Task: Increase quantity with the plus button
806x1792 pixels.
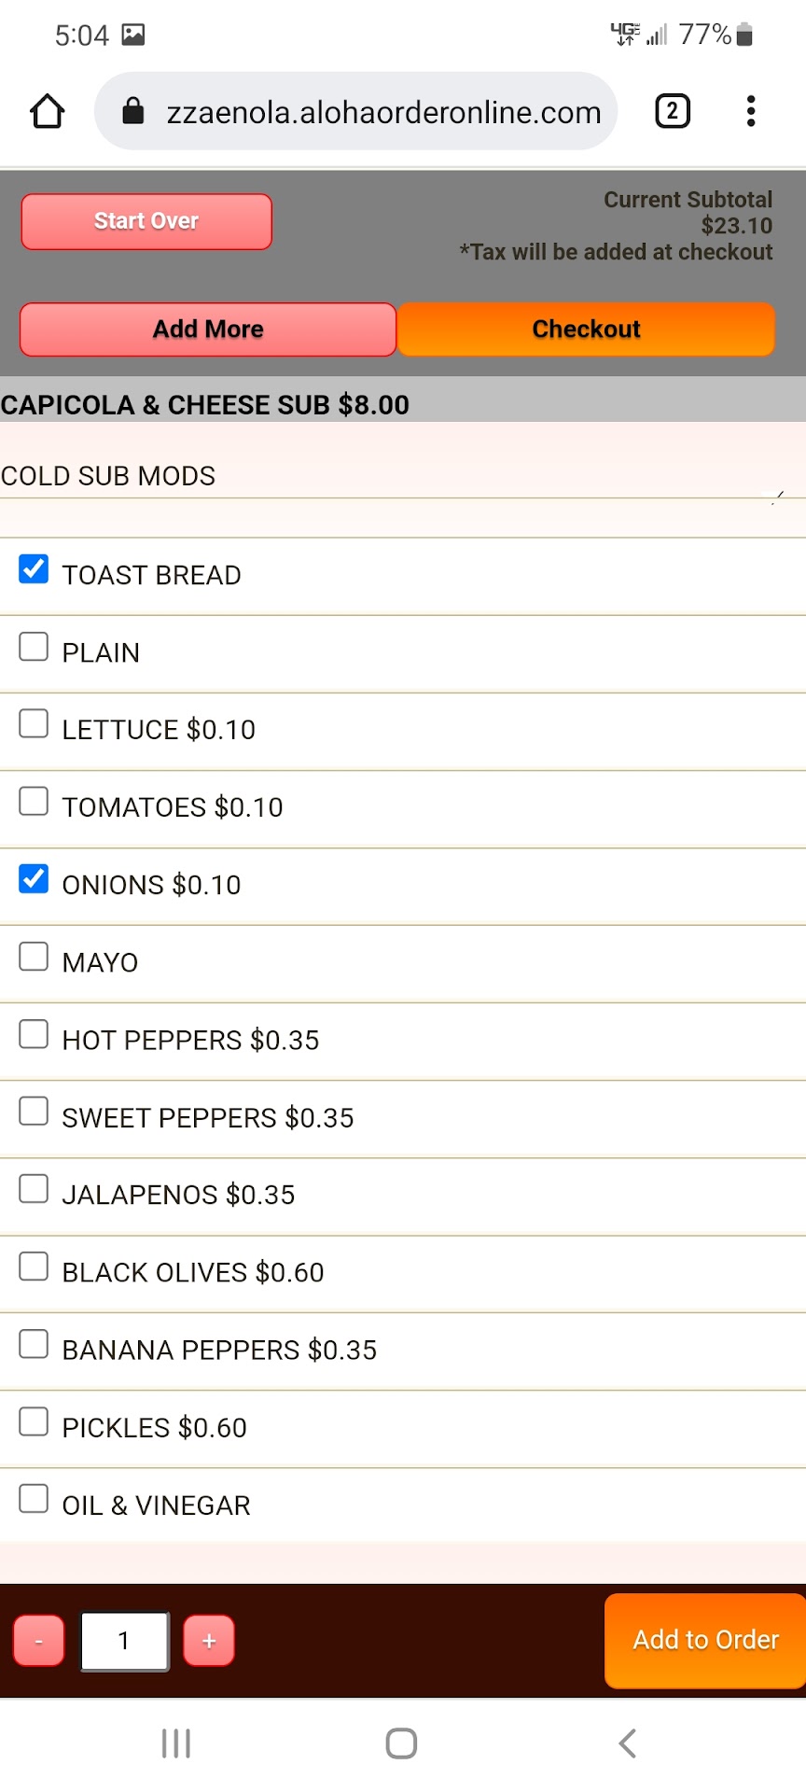Action: pyautogui.click(x=209, y=1641)
